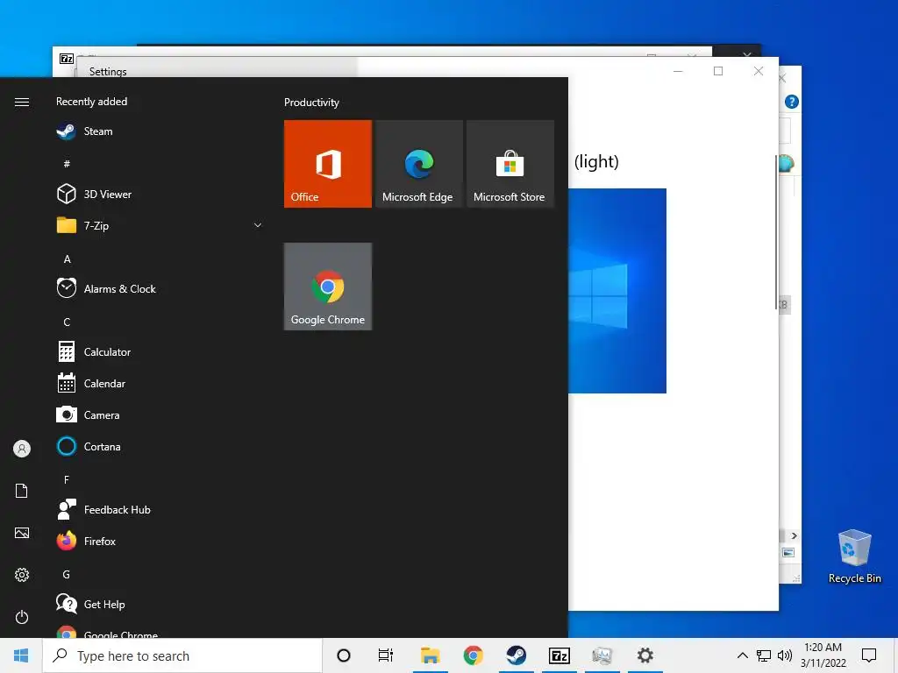Switch to Settings on taskbar
This screenshot has height=673, width=898.
pos(645,655)
